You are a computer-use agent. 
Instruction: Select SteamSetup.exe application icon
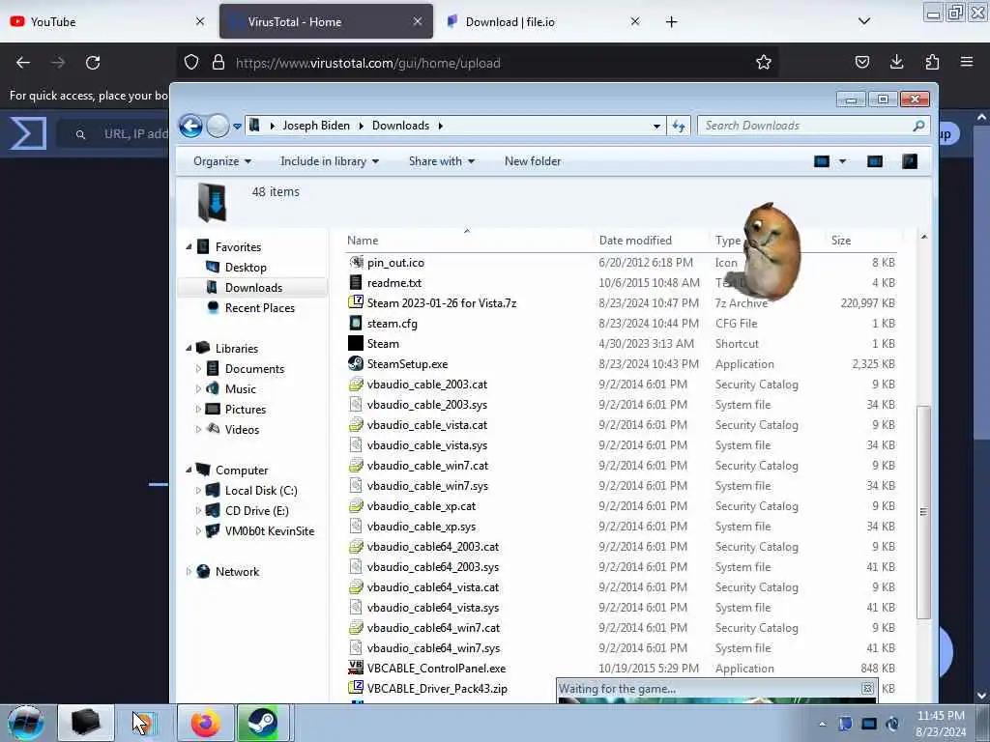356,363
